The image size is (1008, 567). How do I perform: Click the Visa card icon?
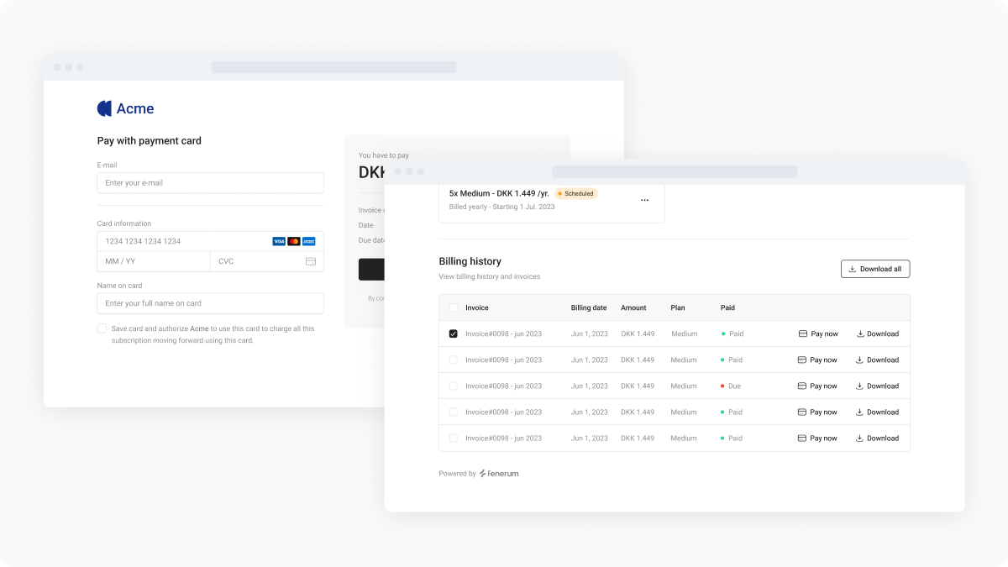(279, 241)
